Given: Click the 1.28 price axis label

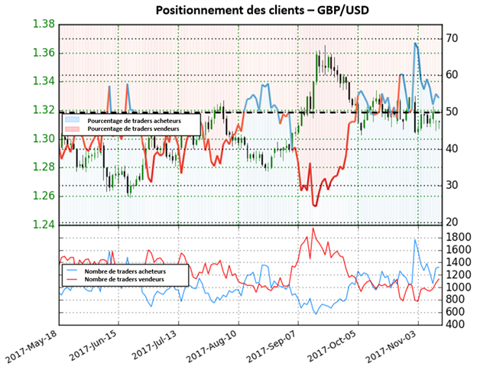Looking at the screenshot, I should [44, 167].
